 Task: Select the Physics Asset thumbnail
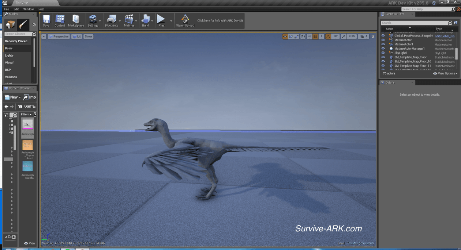tap(27, 145)
